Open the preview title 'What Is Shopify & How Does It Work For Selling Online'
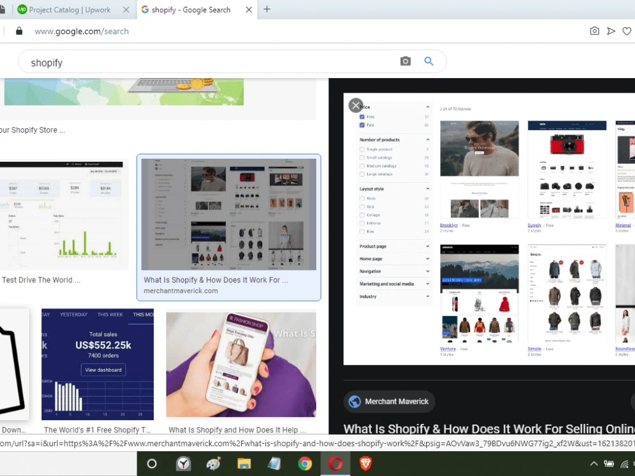 [x=489, y=428]
